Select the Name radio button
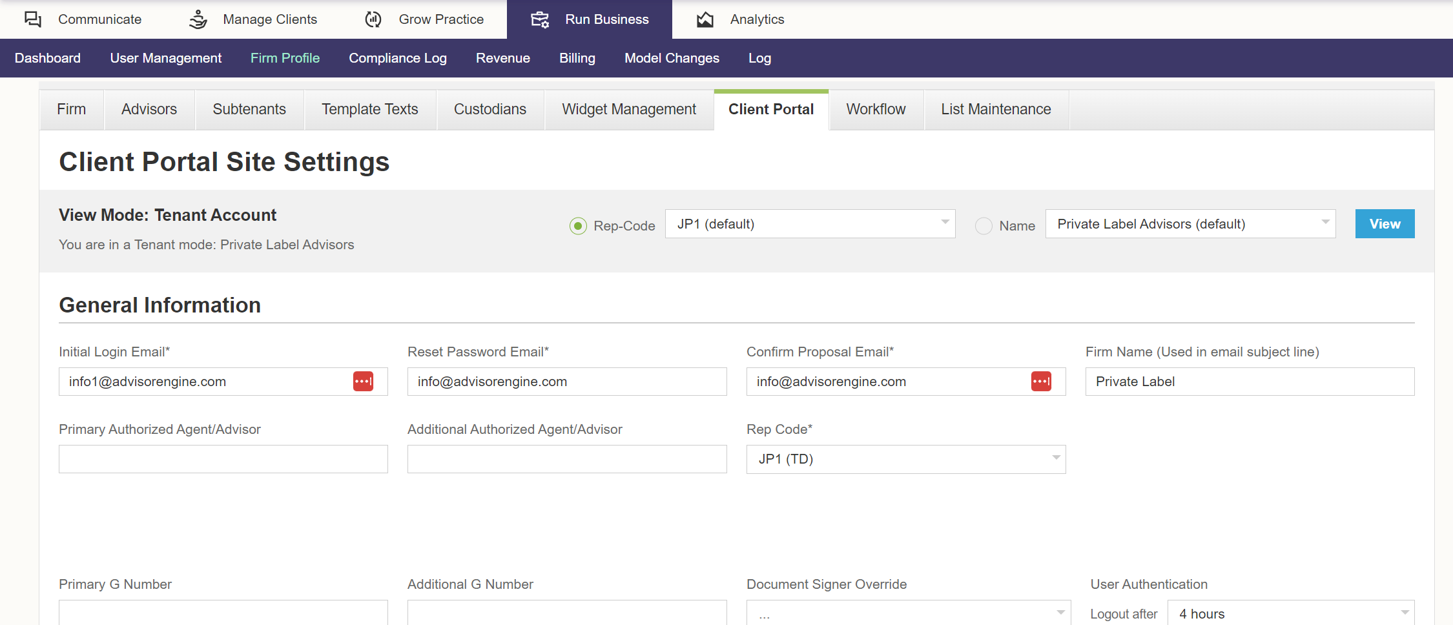 984,226
